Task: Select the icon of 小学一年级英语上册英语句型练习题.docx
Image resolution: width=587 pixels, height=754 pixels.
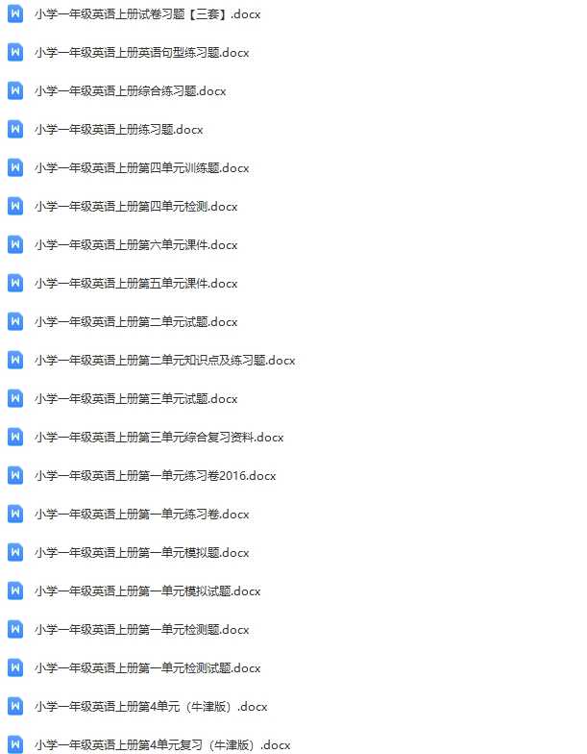Action: tap(15, 52)
